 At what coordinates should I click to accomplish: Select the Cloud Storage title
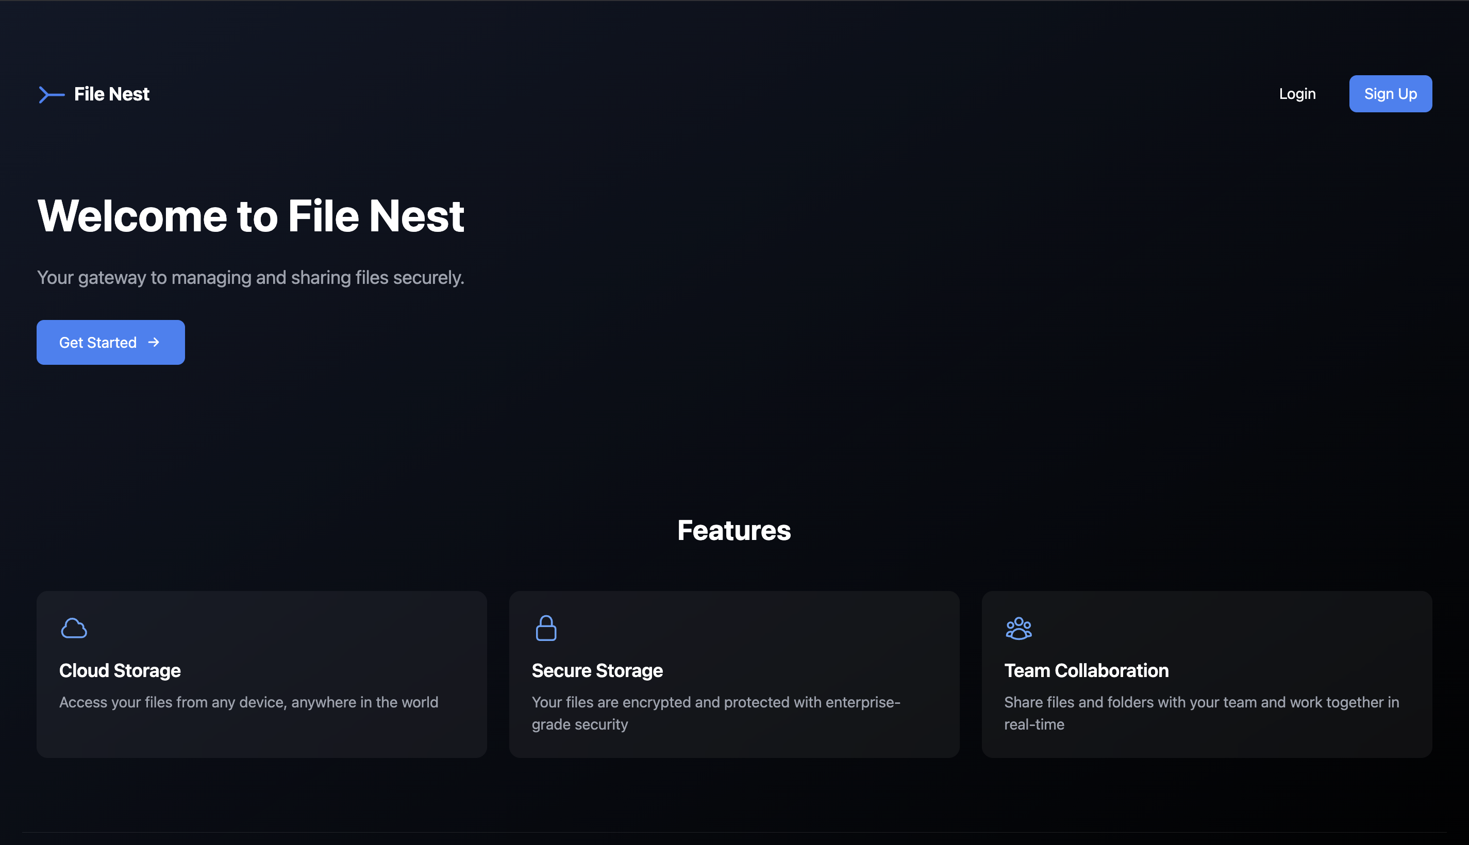point(120,670)
